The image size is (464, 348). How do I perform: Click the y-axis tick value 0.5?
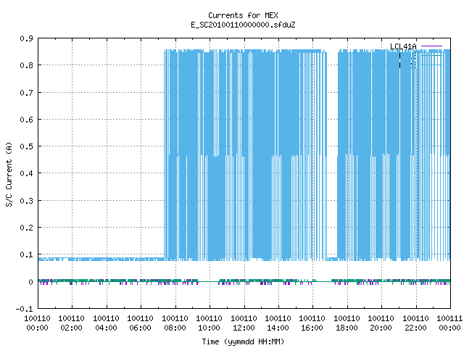click(x=26, y=146)
